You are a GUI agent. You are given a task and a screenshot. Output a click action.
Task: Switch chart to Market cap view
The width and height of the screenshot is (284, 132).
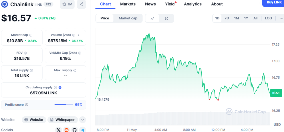coord(128,18)
